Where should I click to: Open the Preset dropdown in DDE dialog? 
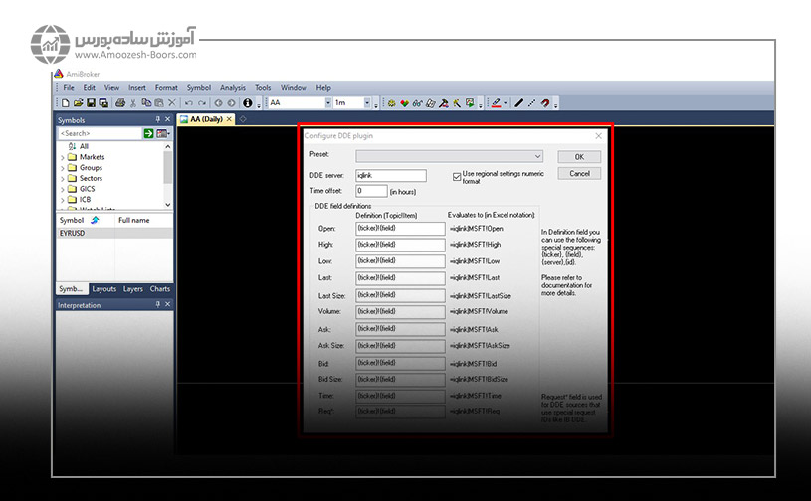click(x=537, y=156)
